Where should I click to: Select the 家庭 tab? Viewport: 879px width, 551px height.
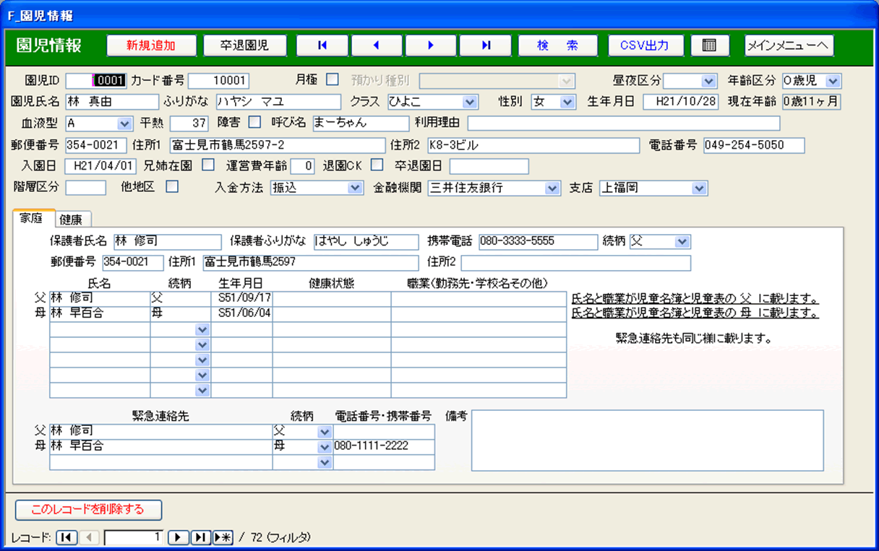tap(33, 219)
